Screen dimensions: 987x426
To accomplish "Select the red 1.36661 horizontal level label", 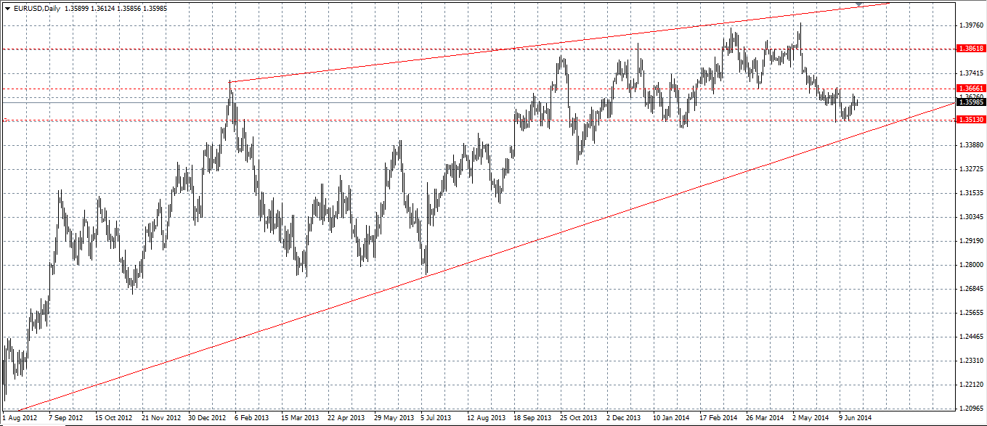I will (971, 89).
